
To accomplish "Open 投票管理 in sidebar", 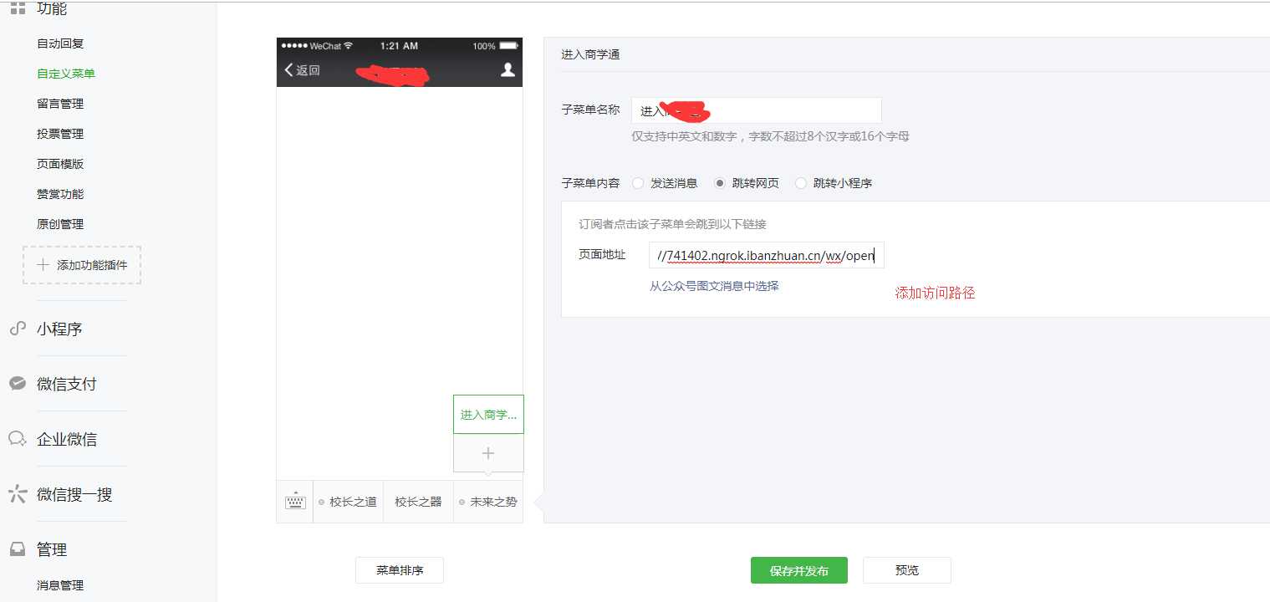I will click(x=60, y=134).
